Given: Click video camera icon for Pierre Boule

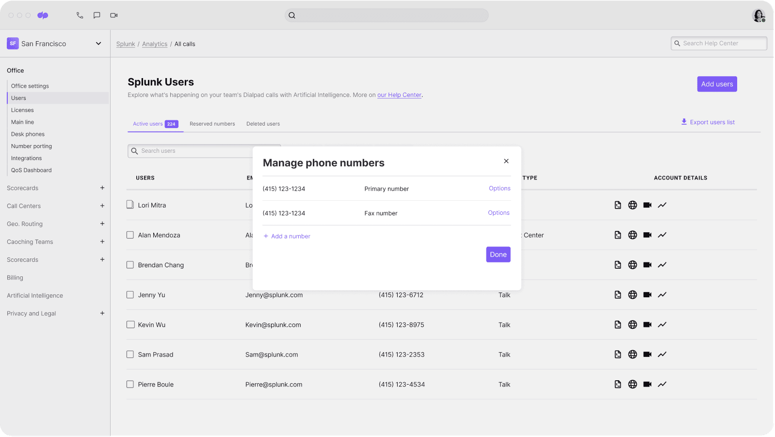Looking at the screenshot, I should [x=647, y=384].
